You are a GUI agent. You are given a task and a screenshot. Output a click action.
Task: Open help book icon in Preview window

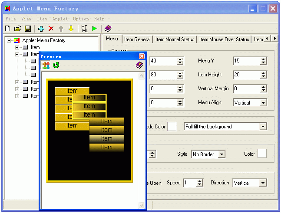pos(139,65)
